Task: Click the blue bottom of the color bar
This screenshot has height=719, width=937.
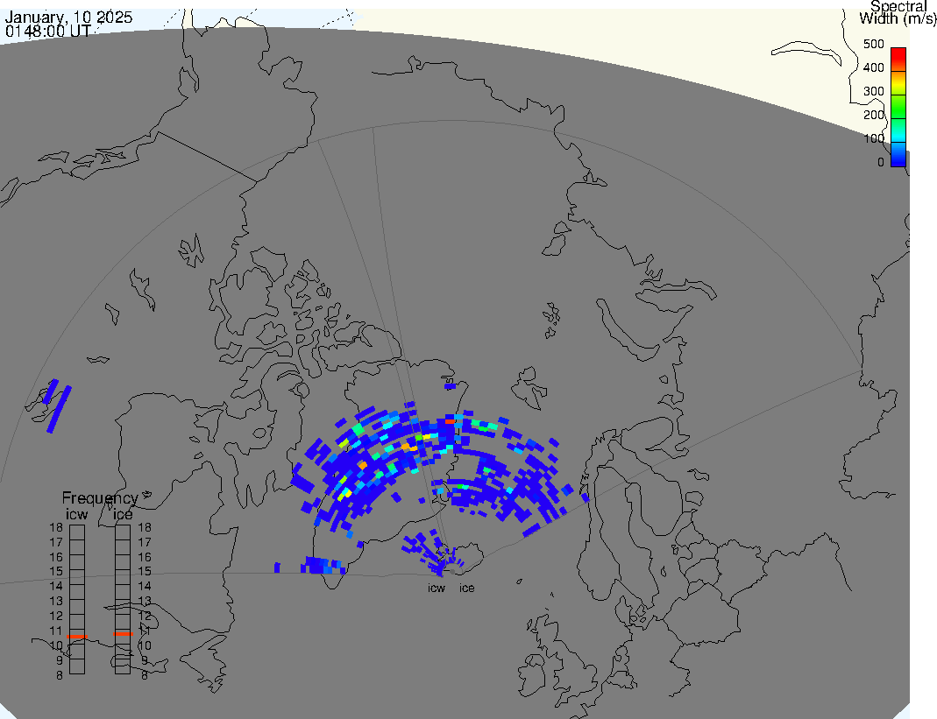Action: [x=898, y=155]
